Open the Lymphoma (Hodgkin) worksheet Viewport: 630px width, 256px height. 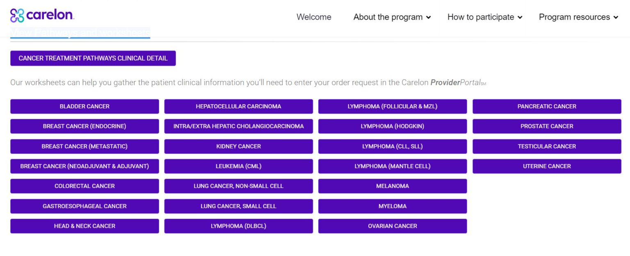392,126
